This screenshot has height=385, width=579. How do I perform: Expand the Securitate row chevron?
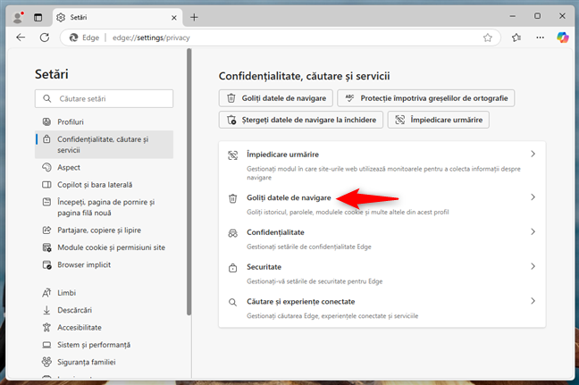(533, 266)
